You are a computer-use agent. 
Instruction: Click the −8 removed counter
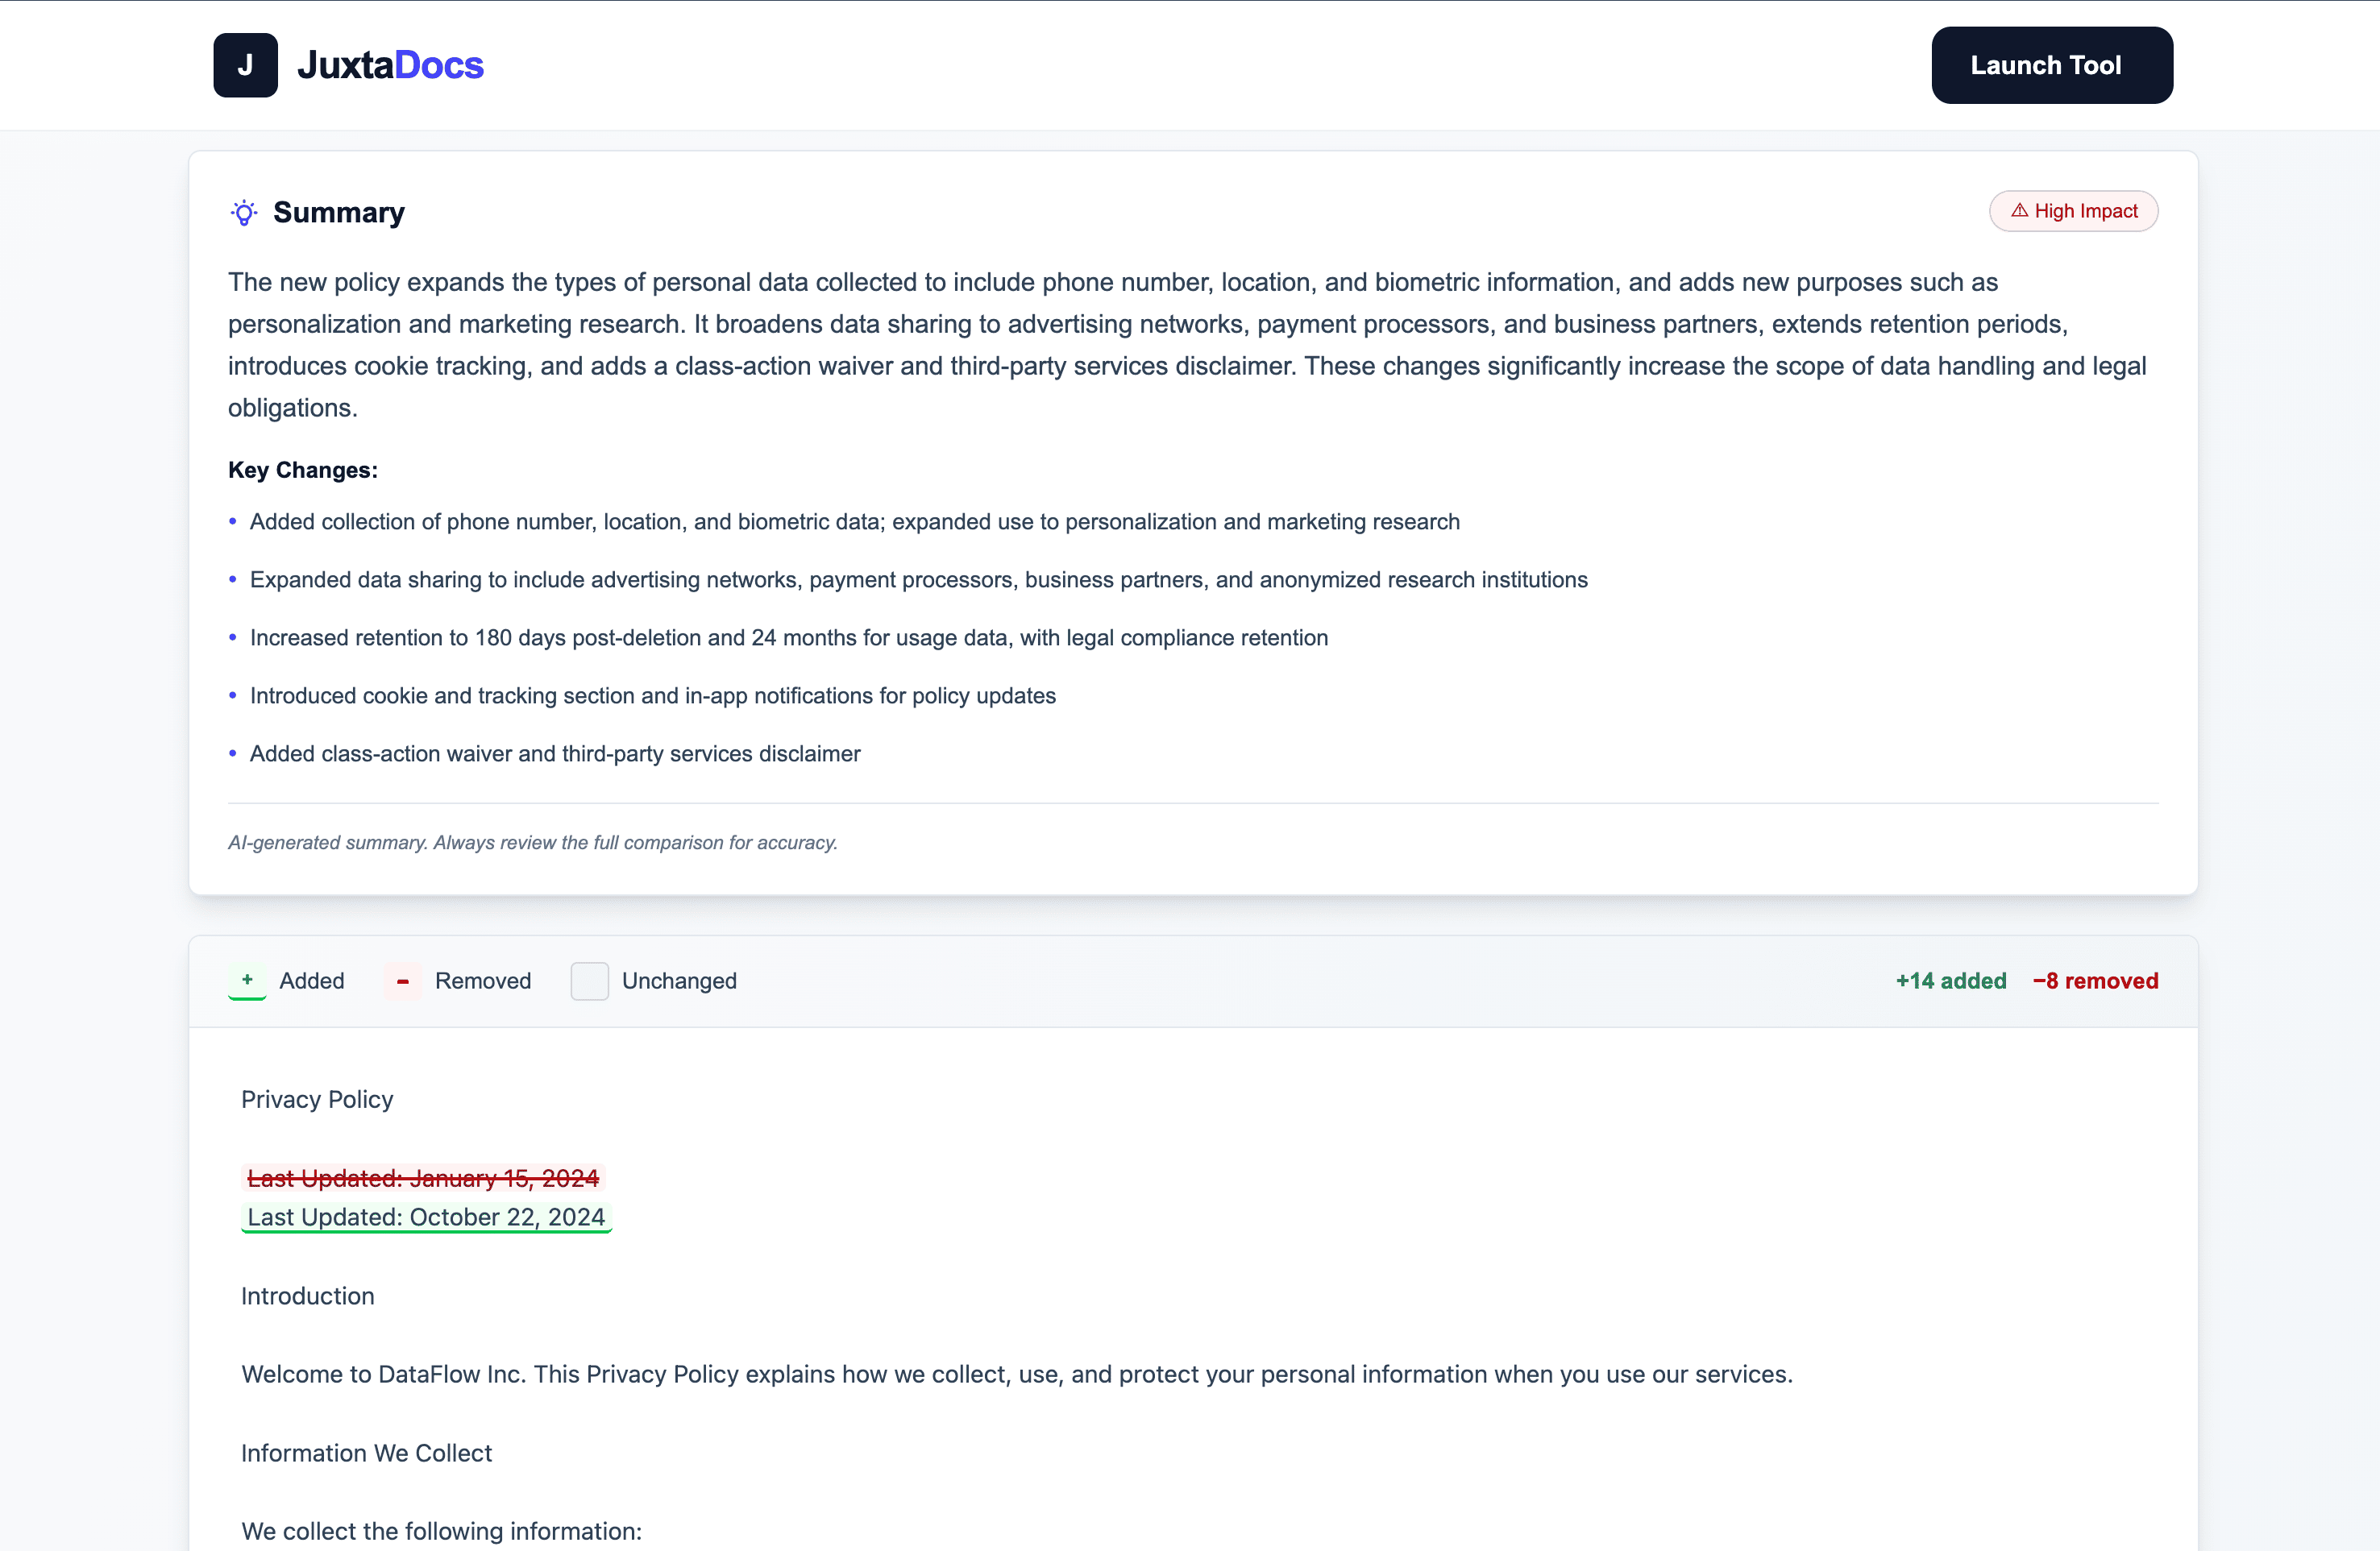[x=2095, y=981]
